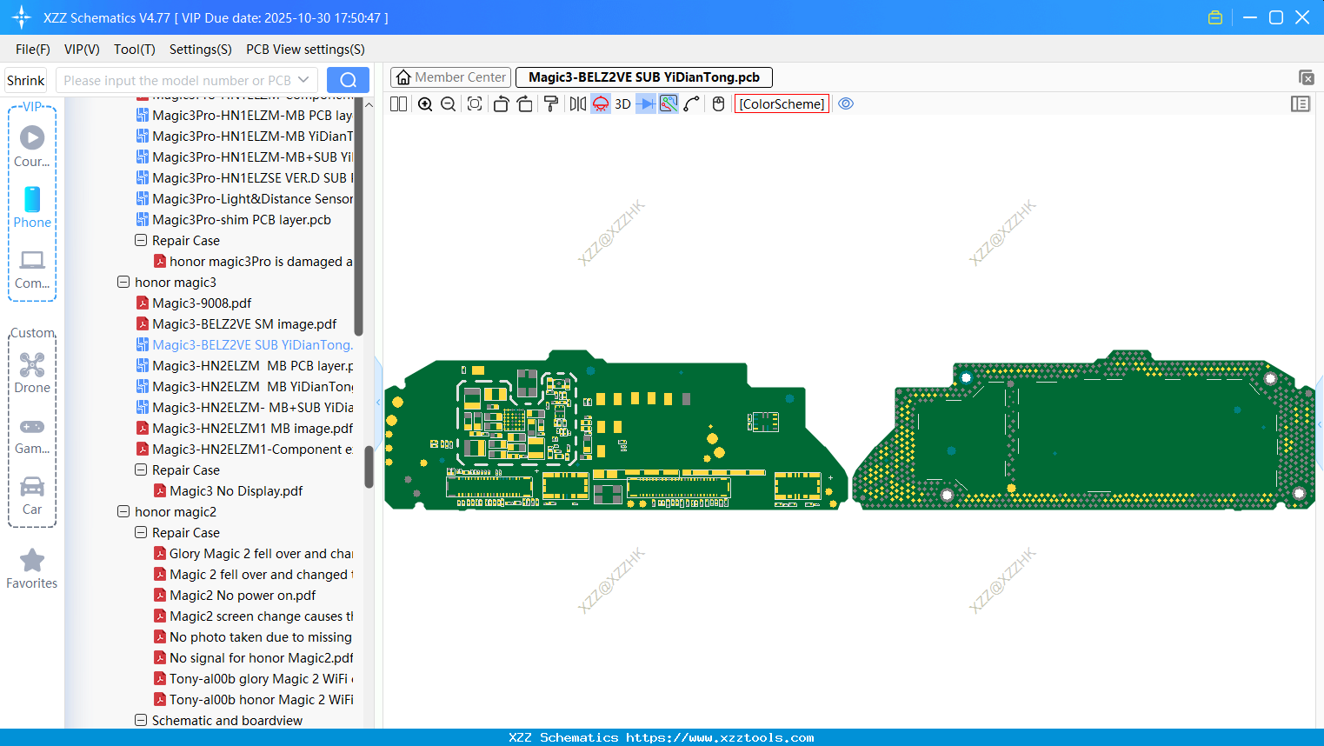Click the toolbox icon in title bar
The height and width of the screenshot is (746, 1324).
1215,17
